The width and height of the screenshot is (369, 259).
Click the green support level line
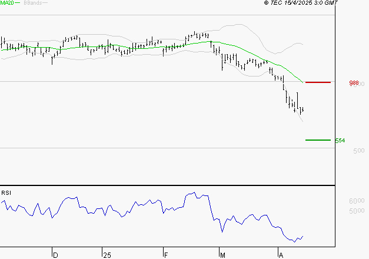(x=318, y=140)
